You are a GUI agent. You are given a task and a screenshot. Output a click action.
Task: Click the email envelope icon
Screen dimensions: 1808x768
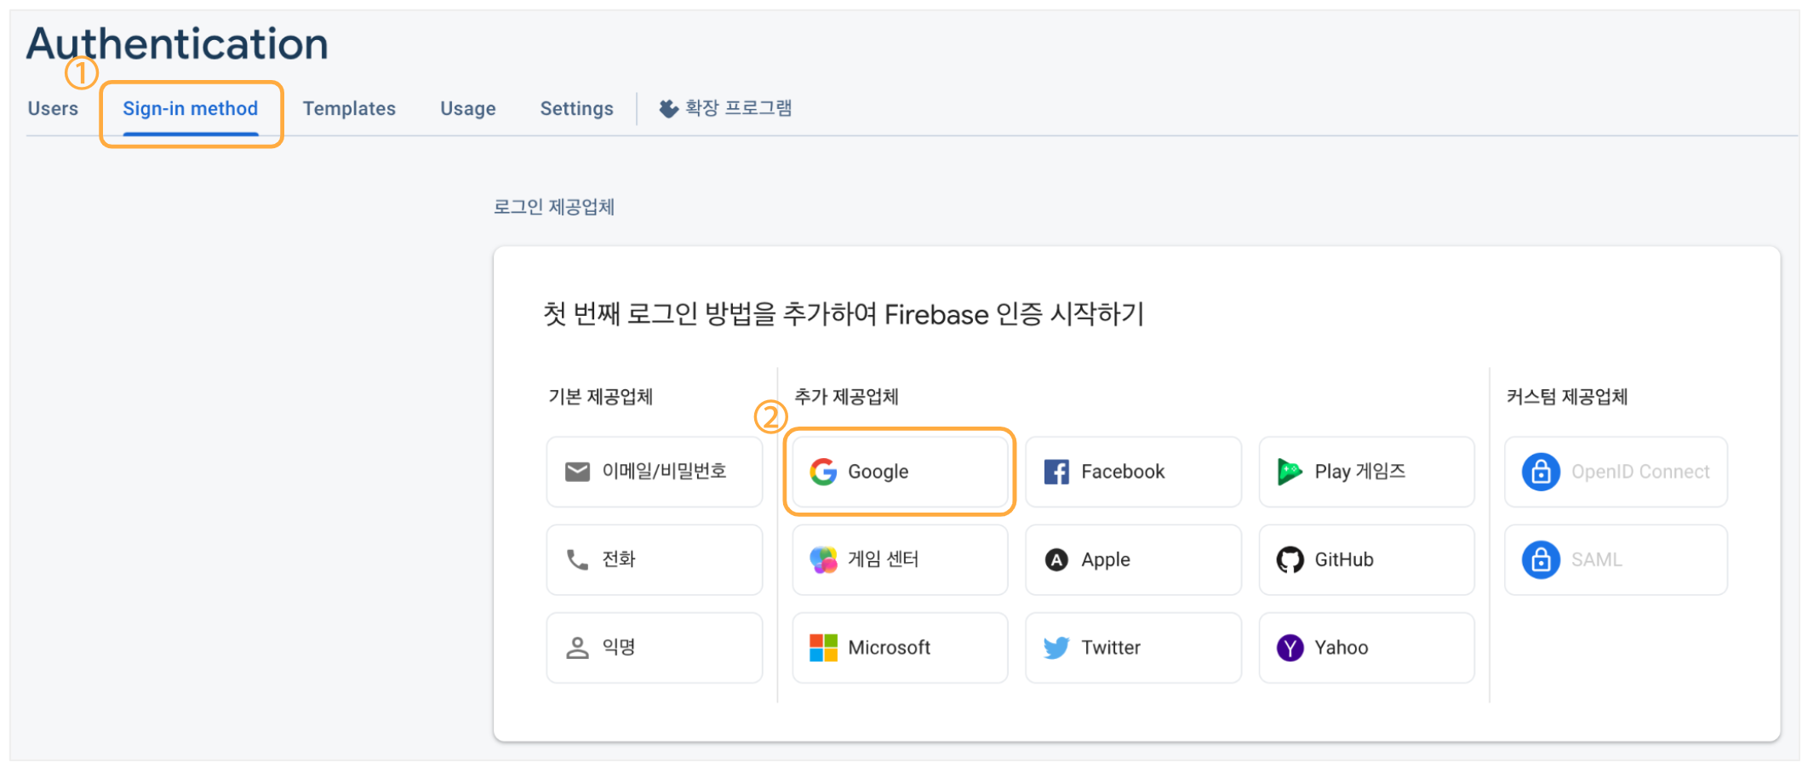tap(577, 472)
